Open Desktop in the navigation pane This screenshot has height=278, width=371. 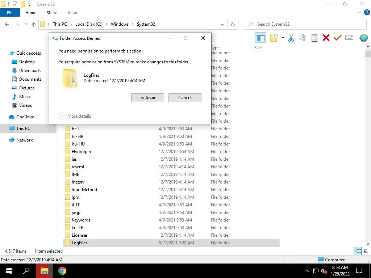click(23, 62)
